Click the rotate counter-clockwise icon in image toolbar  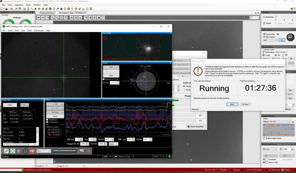tap(71, 18)
